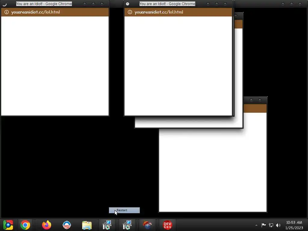
Task: Click the site info icon in middle window
Action: coord(130,12)
